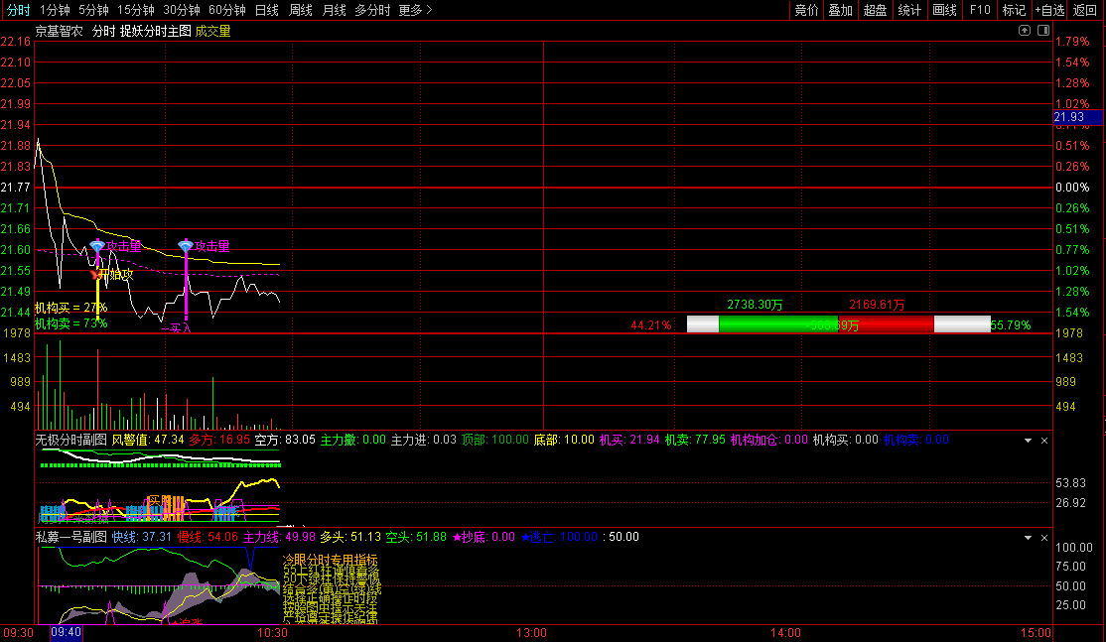Screen dimensions: 1106x642
Task: Close the 私募一号副图 sub-panel
Action: (x=1044, y=538)
